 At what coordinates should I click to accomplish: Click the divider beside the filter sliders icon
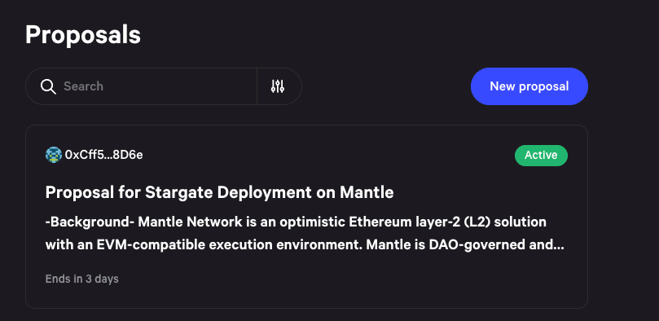coord(257,86)
